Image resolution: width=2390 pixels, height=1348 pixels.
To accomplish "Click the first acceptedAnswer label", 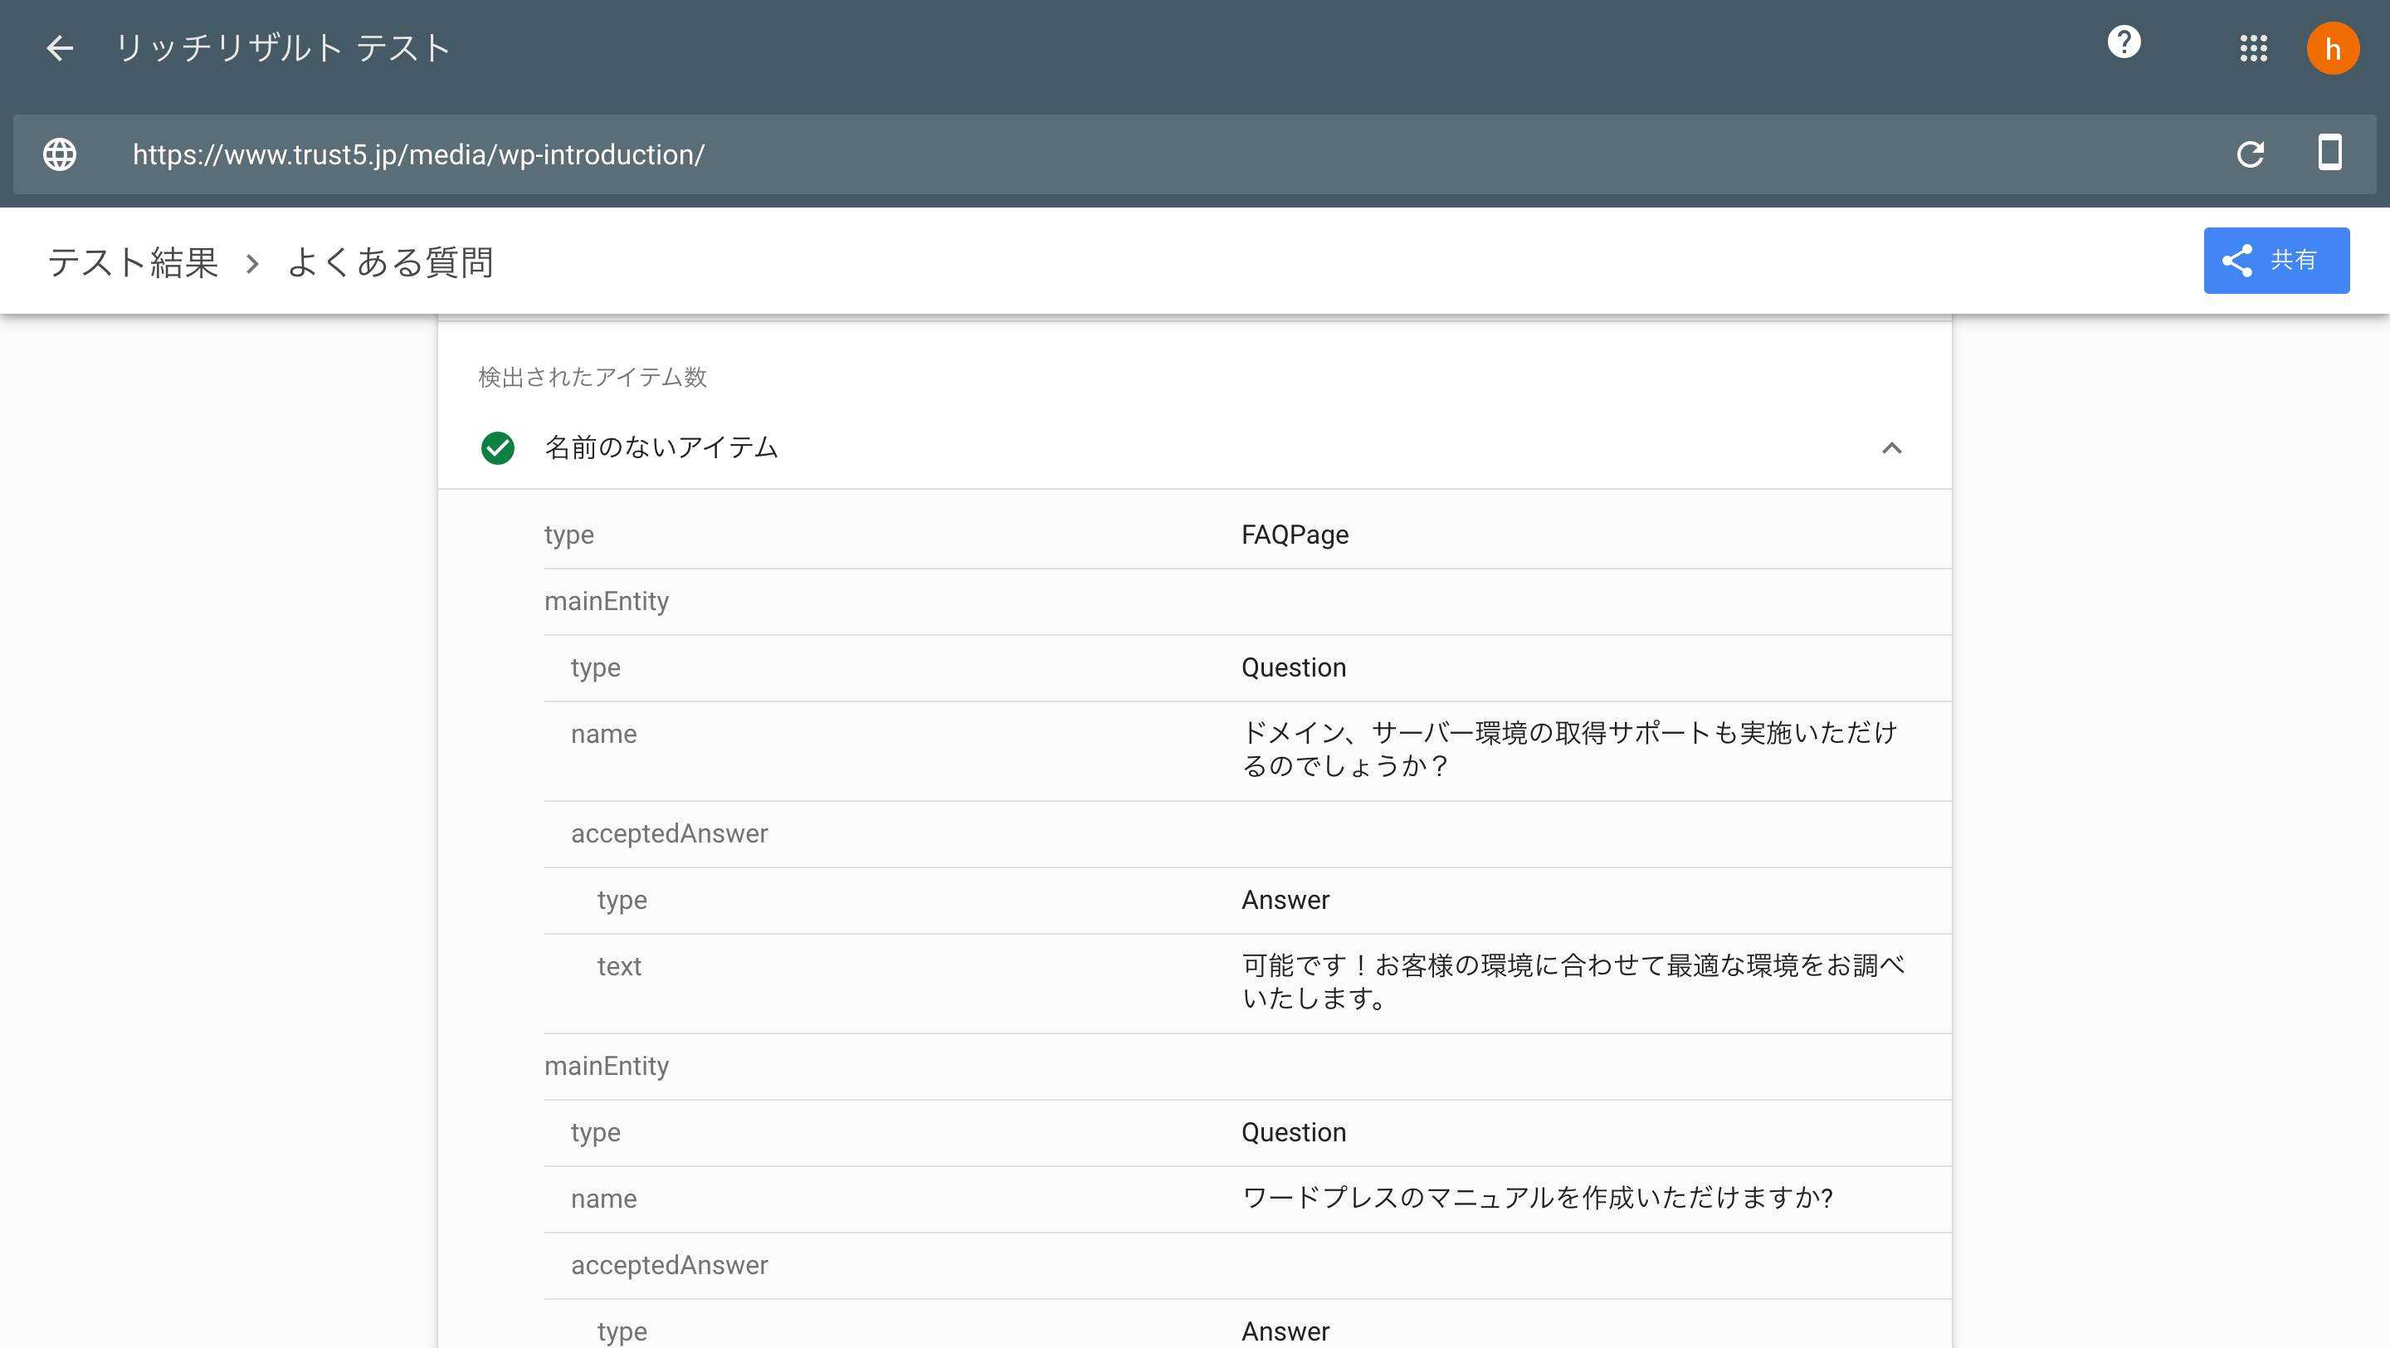I will click(669, 834).
